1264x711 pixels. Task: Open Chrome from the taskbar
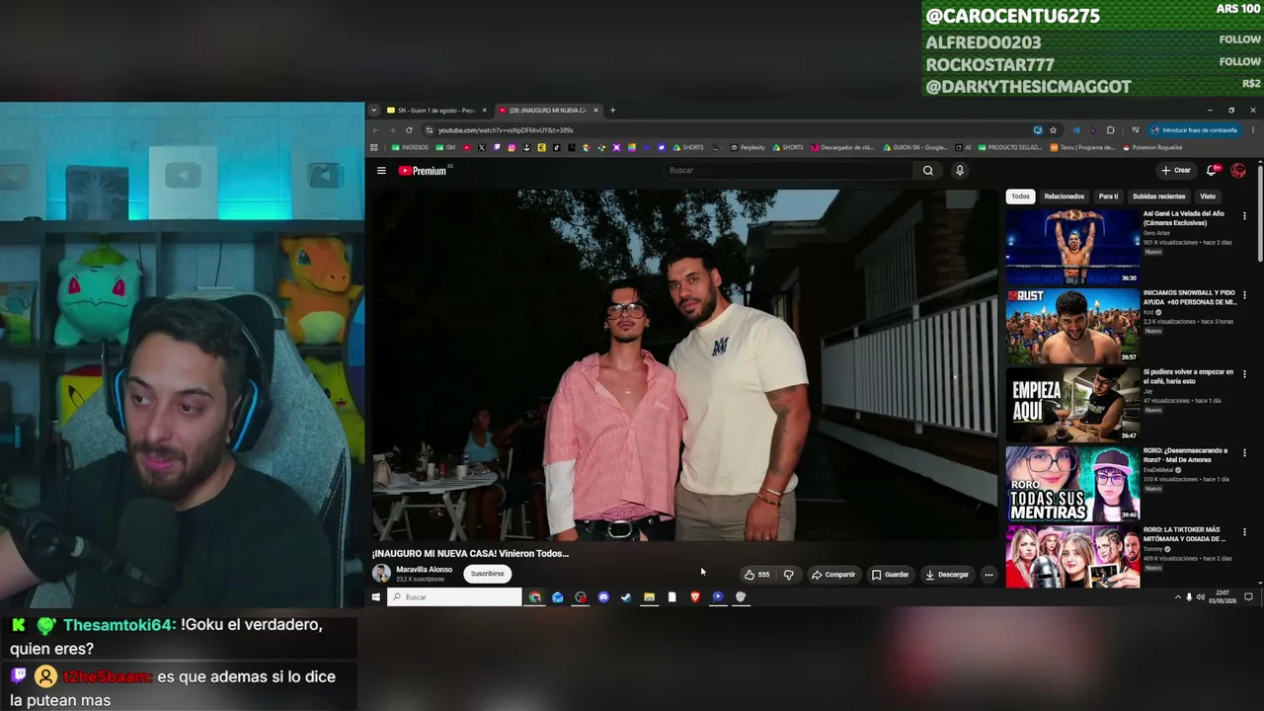[534, 597]
